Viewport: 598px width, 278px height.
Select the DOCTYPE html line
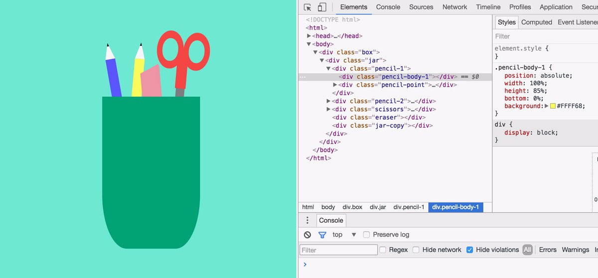click(332, 19)
